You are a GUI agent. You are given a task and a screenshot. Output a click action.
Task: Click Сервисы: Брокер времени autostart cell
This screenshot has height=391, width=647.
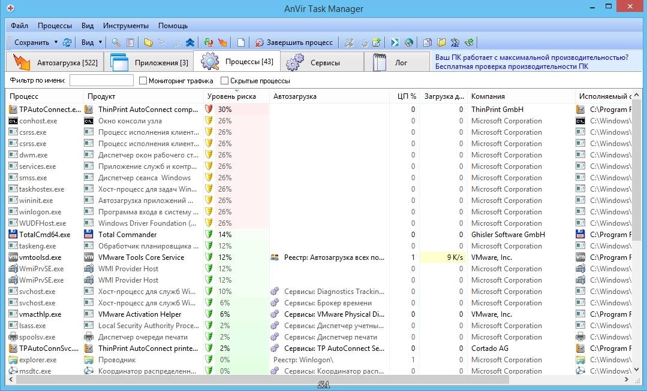pos(329,303)
